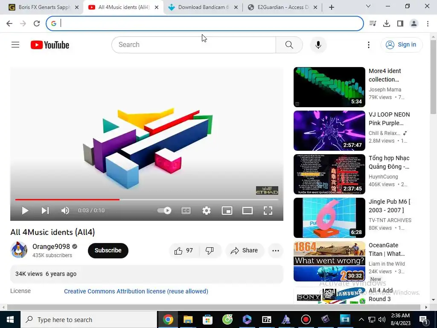Share this video
Screen dimensions: 437x328
(244, 250)
